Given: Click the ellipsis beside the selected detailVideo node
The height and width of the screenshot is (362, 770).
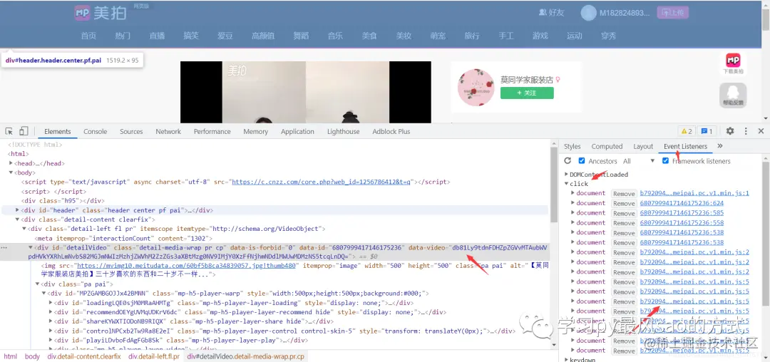Looking at the screenshot, I should (x=4, y=248).
